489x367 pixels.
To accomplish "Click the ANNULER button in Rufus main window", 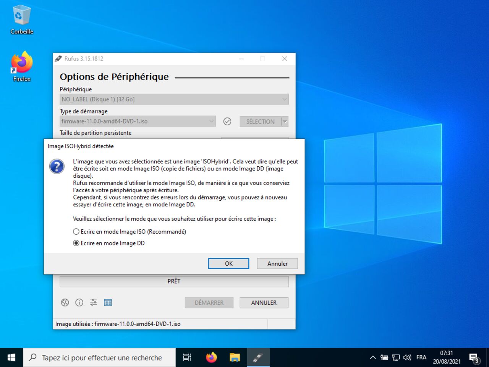I will [264, 303].
